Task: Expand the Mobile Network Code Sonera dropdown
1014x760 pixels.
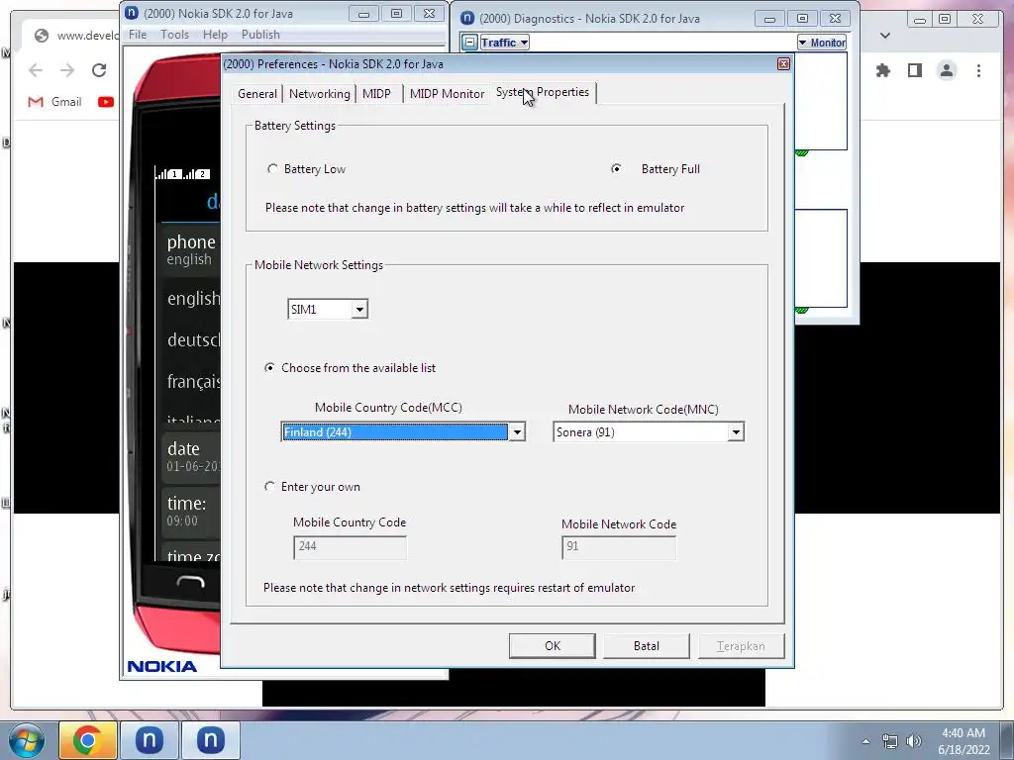Action: coord(736,431)
